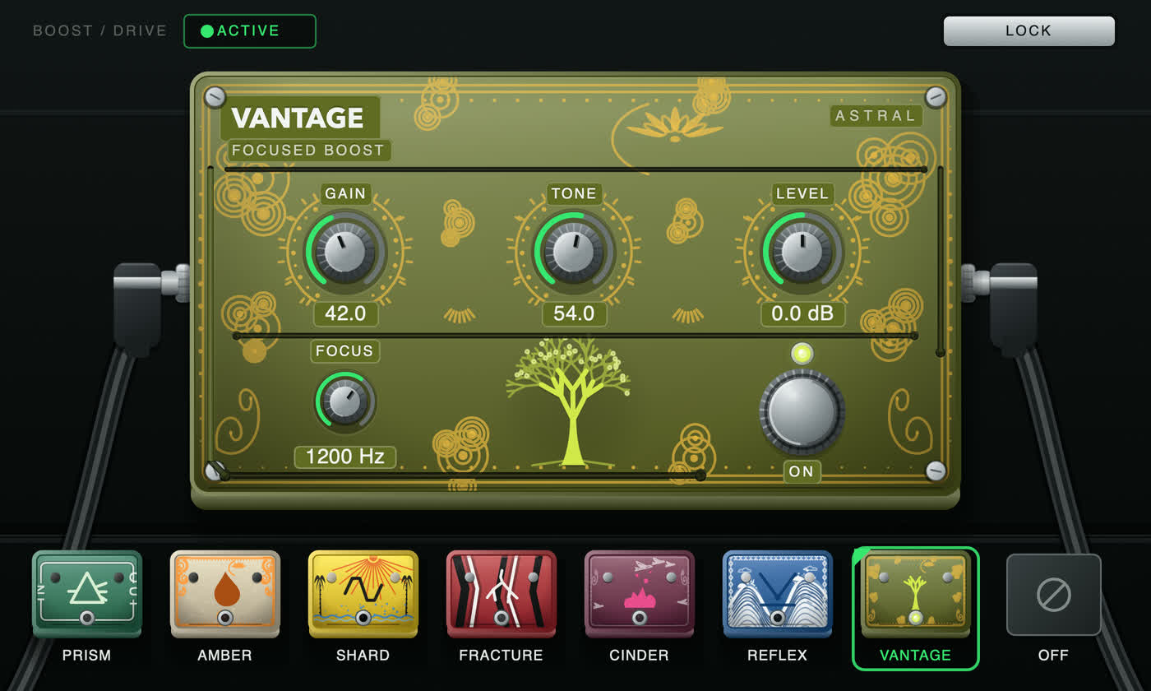Select the Vantage pedal icon

(x=916, y=593)
